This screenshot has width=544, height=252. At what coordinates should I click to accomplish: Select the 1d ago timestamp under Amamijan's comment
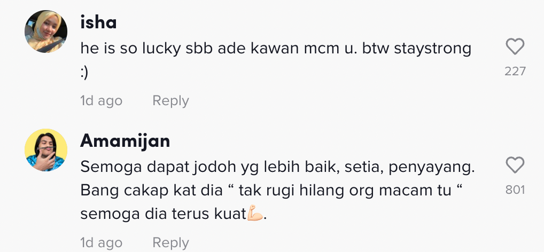[x=102, y=242]
